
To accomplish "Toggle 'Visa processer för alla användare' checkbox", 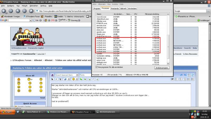I will coord(97,67).
